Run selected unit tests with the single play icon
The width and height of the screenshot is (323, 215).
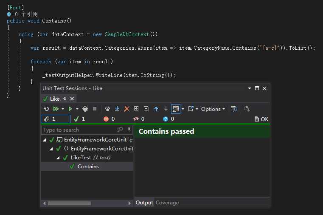tap(70, 109)
